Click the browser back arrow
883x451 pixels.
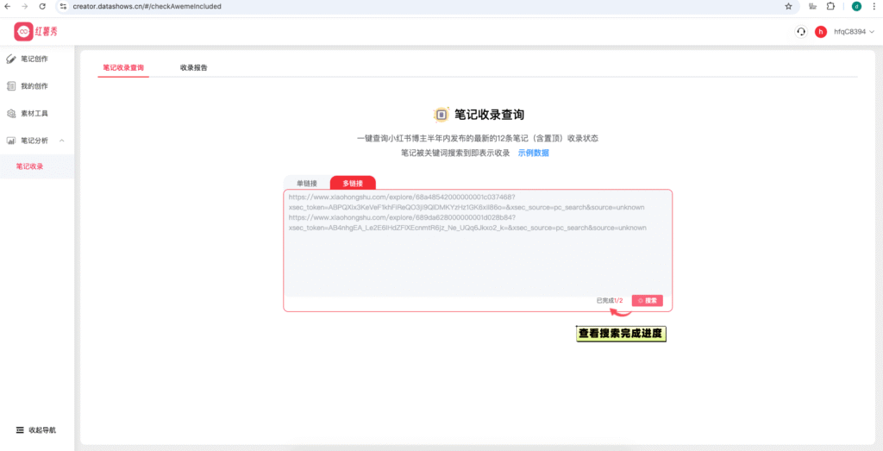[7, 7]
